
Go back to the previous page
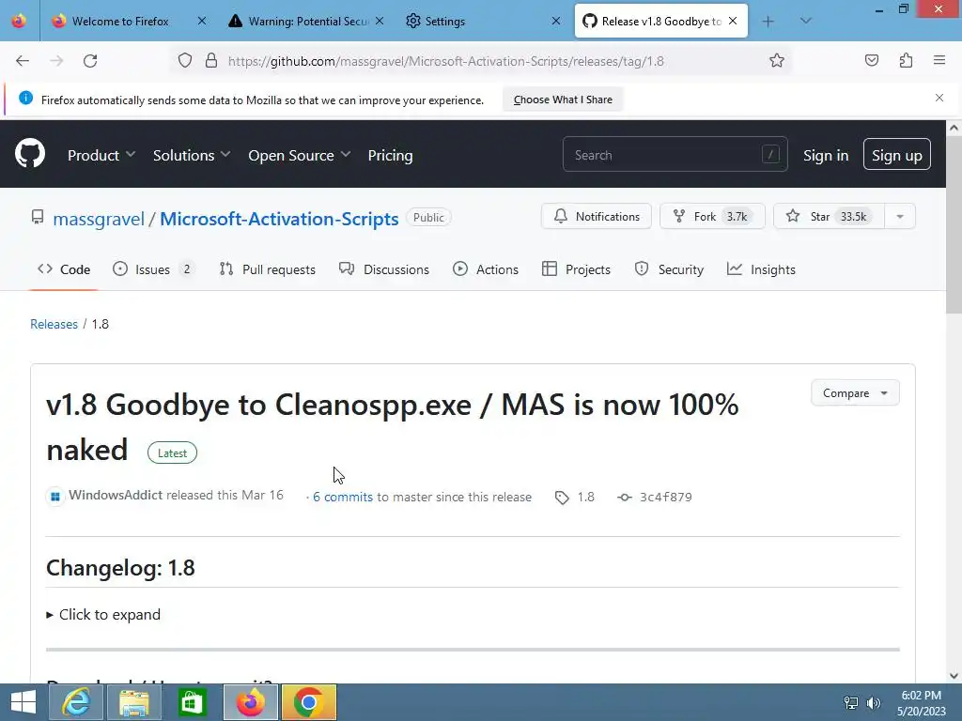[23, 61]
